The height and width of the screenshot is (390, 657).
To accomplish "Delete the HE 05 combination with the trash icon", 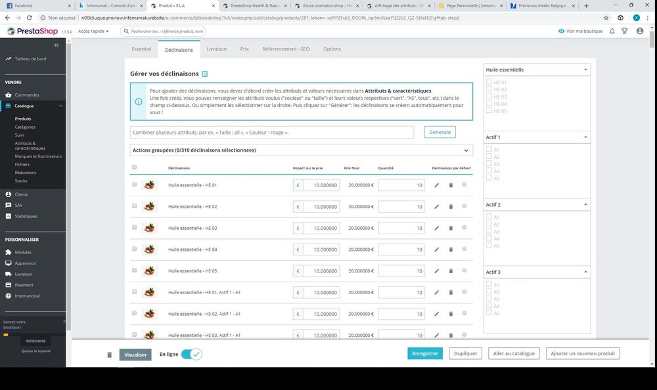I will pyautogui.click(x=451, y=271).
